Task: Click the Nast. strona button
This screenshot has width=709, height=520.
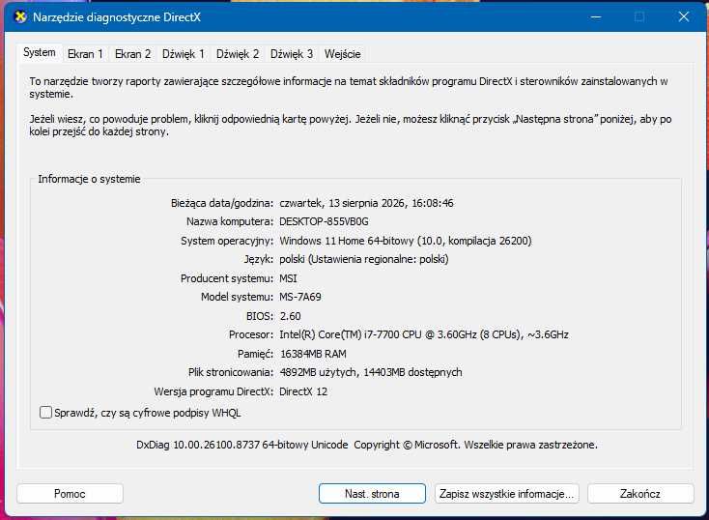Action: click(372, 493)
